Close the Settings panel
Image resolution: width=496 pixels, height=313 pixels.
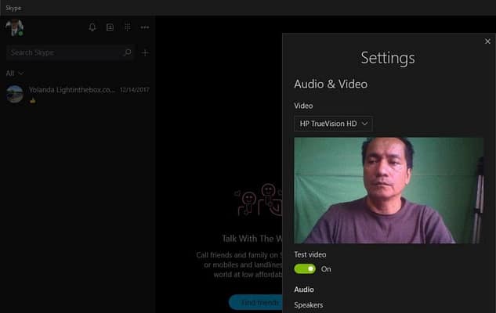click(x=487, y=41)
